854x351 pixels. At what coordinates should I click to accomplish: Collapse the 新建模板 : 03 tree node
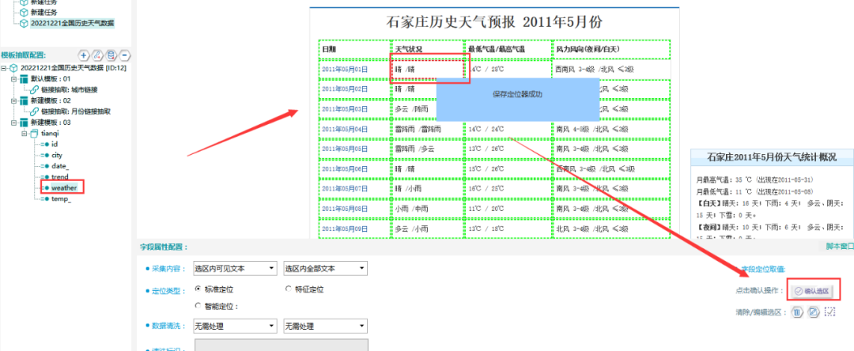(x=13, y=123)
